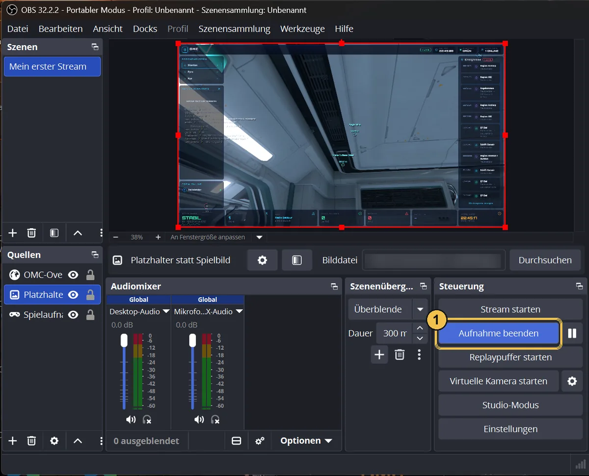This screenshot has width=589, height=476.
Task: Delete the selected scene using the Szenen trash icon
Action: click(31, 233)
